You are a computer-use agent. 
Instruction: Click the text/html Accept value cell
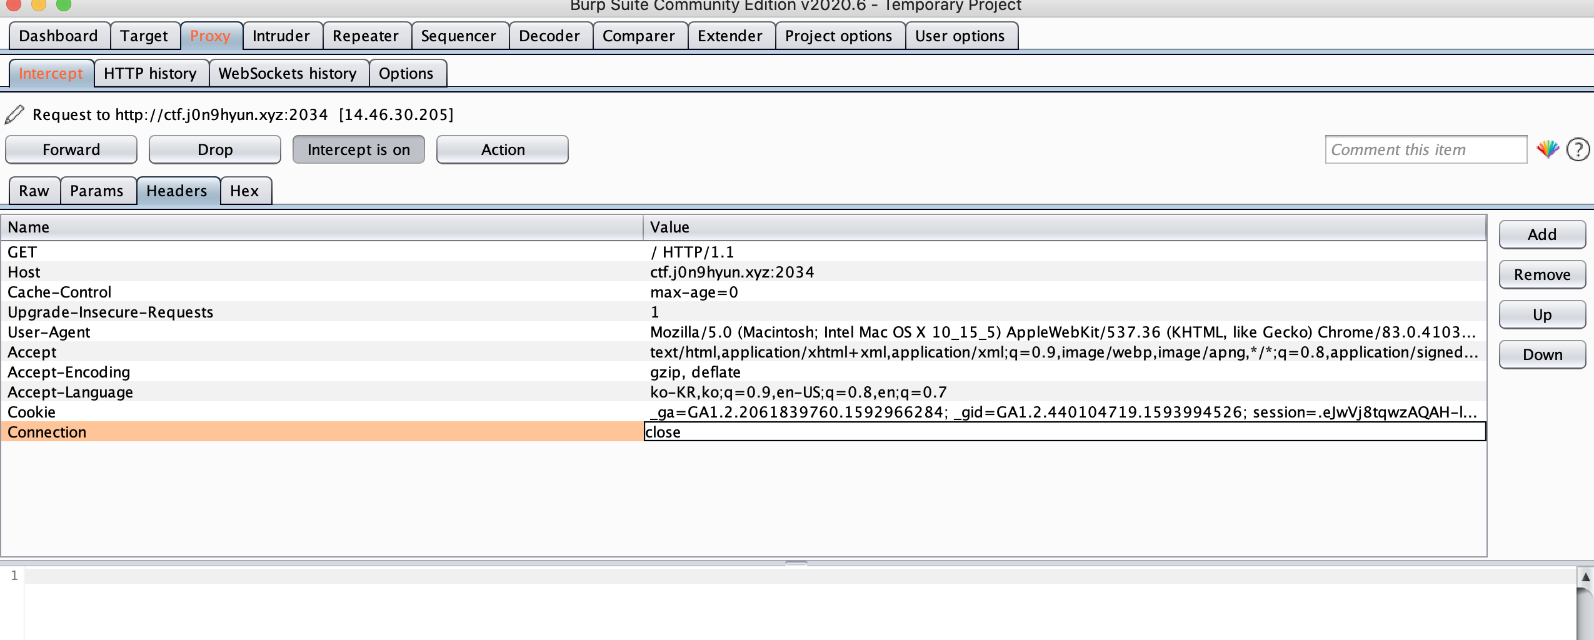click(1065, 352)
